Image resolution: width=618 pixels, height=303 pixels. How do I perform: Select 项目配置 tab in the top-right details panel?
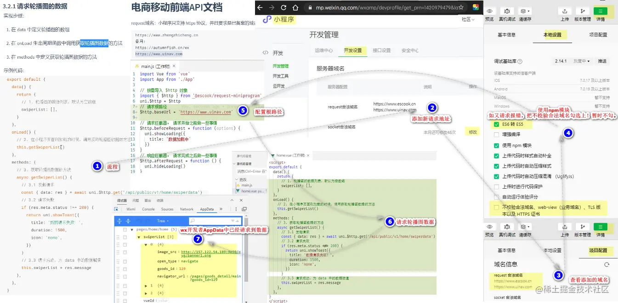(598, 34)
